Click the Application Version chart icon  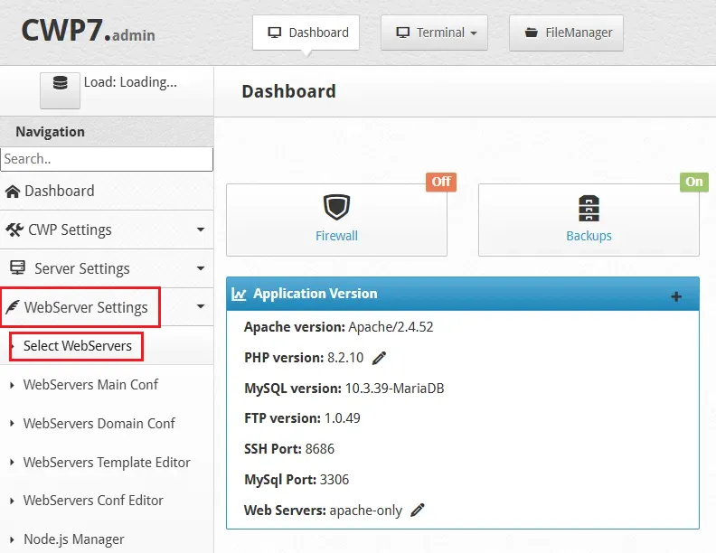[x=239, y=294]
